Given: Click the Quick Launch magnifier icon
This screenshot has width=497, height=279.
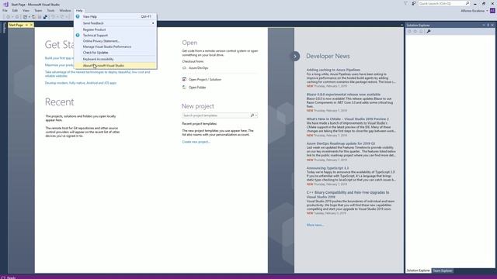Looking at the screenshot, I should [x=467, y=3].
